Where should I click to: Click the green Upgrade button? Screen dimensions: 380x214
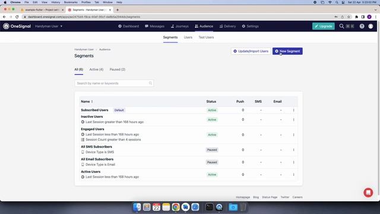click(323, 26)
